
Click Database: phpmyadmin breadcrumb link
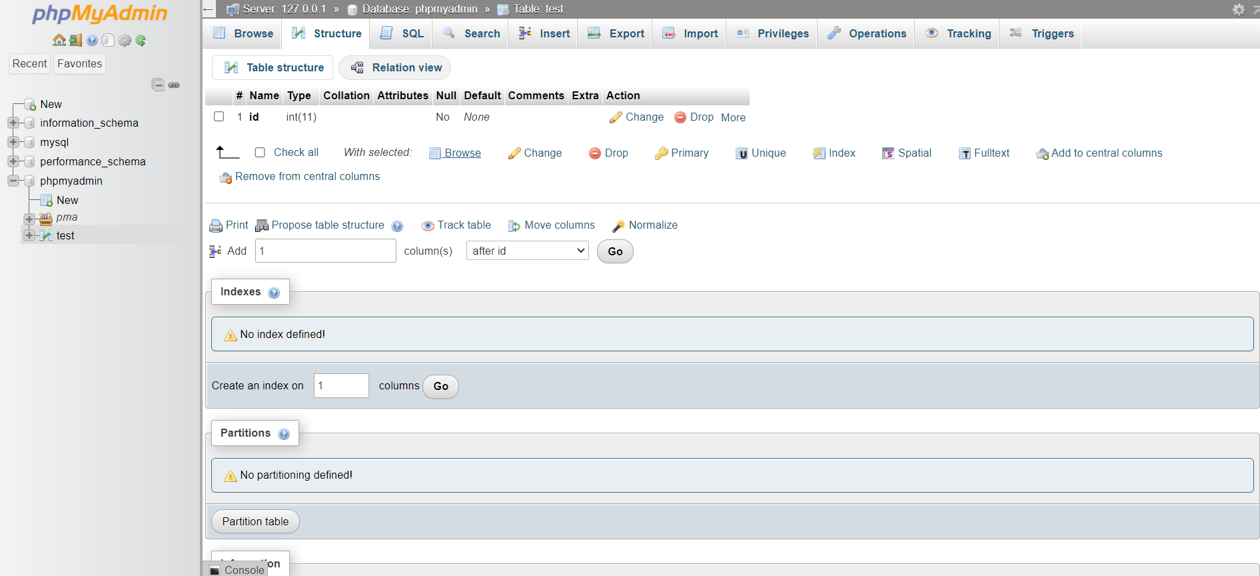point(420,9)
